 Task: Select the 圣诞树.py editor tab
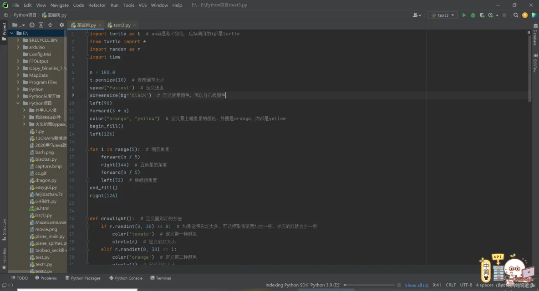click(x=86, y=25)
